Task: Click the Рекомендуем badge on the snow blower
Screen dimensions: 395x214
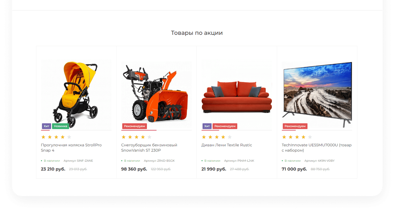Action: [135, 126]
